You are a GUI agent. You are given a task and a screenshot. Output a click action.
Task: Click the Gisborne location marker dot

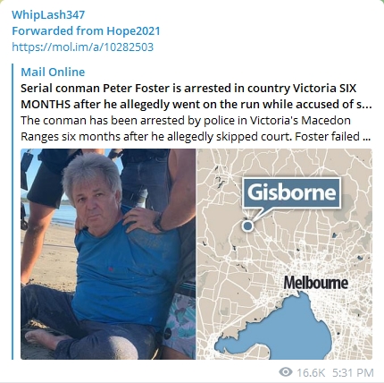[247, 226]
